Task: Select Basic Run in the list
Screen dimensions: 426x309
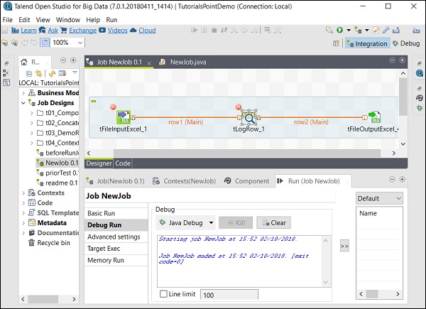Action: [x=116, y=213]
